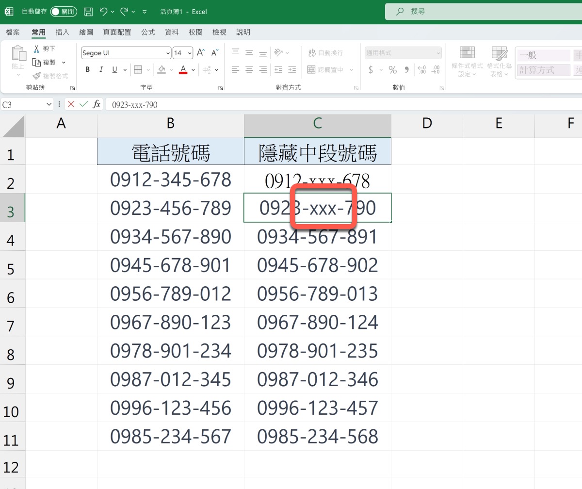Toggle the Underline formatting button

tap(114, 70)
